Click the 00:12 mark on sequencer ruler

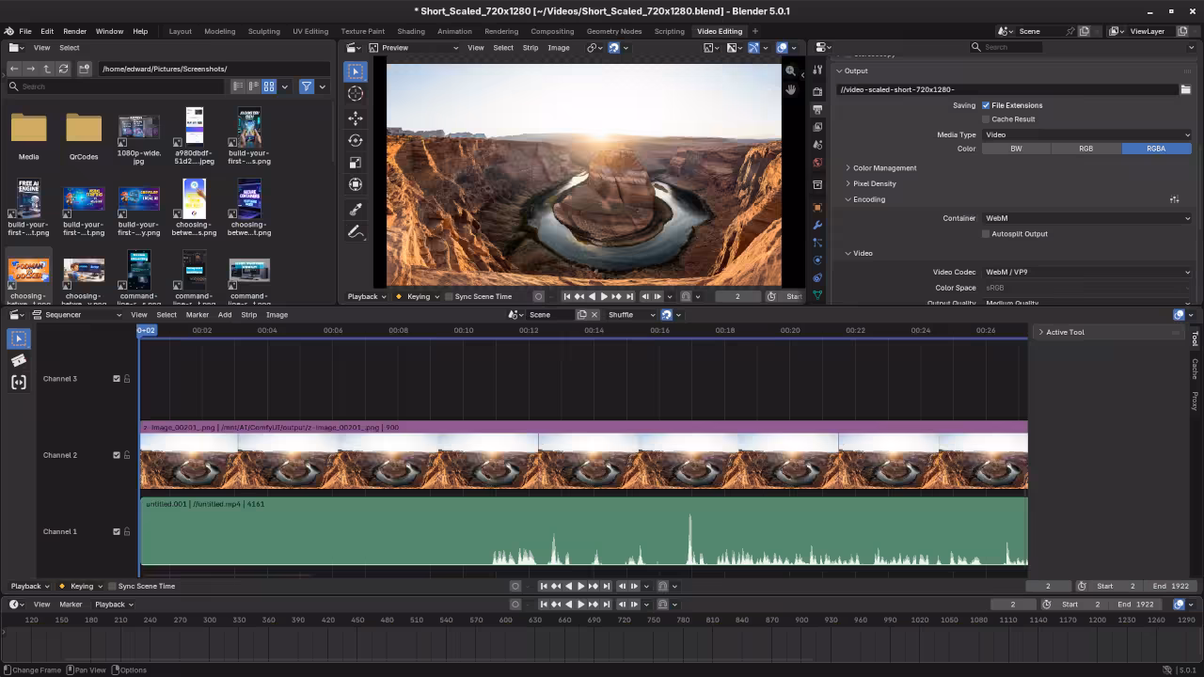click(x=529, y=331)
